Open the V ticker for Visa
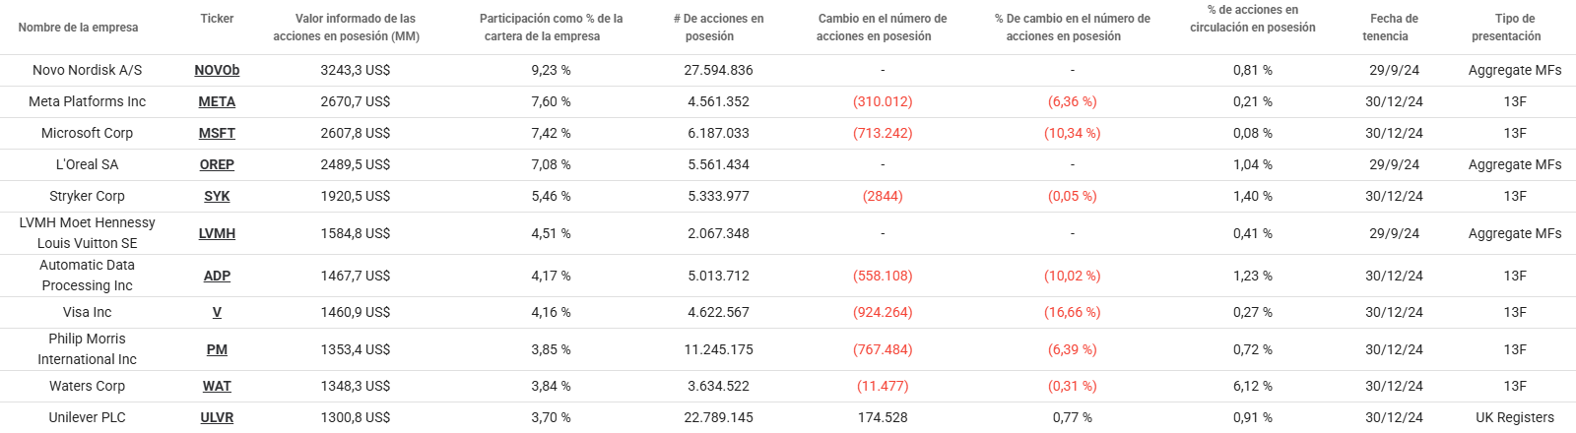Viewport: 1576px width, 433px height. (x=217, y=312)
